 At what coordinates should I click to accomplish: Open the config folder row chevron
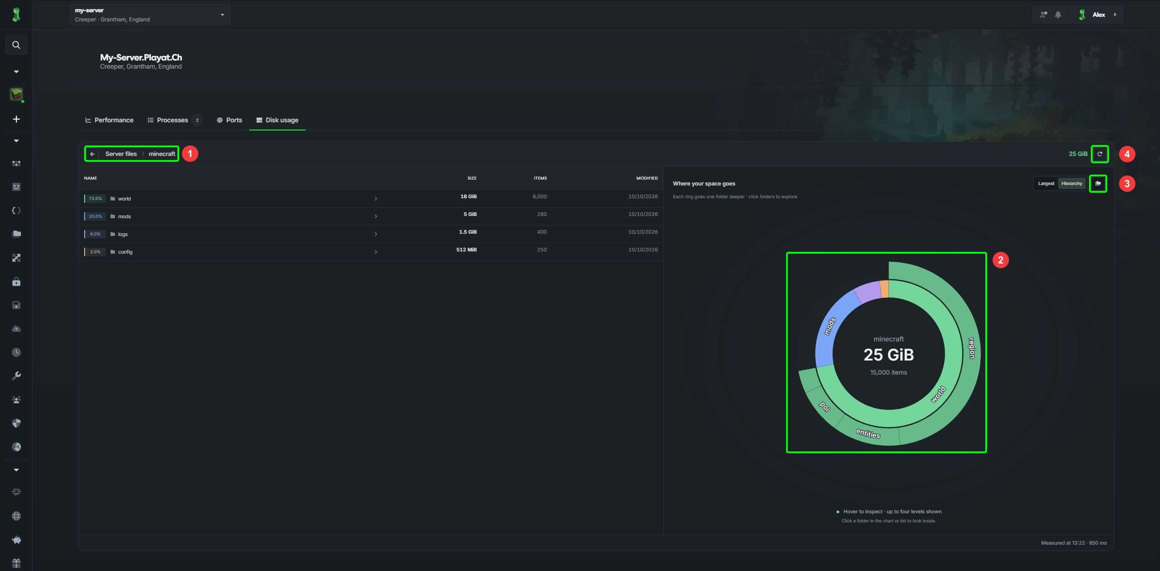(376, 252)
